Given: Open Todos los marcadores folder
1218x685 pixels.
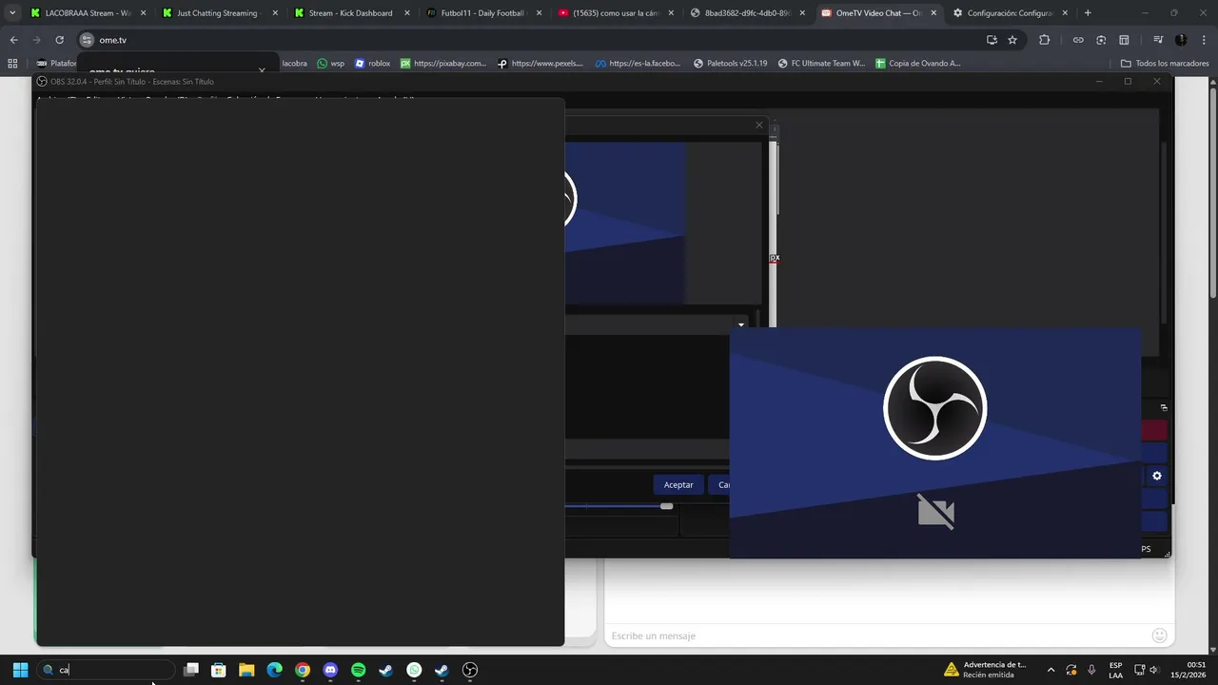Looking at the screenshot, I should coord(1165,64).
